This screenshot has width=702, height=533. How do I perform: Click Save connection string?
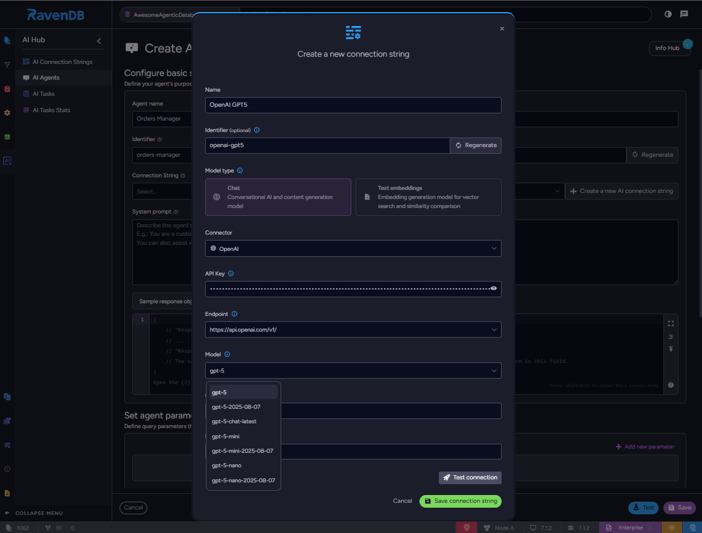(460, 501)
